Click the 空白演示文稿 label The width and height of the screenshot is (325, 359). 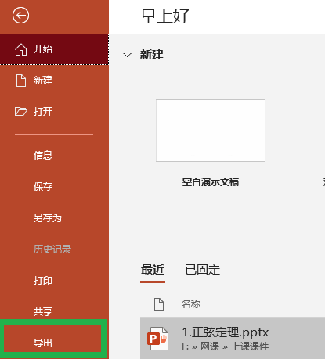(211, 182)
